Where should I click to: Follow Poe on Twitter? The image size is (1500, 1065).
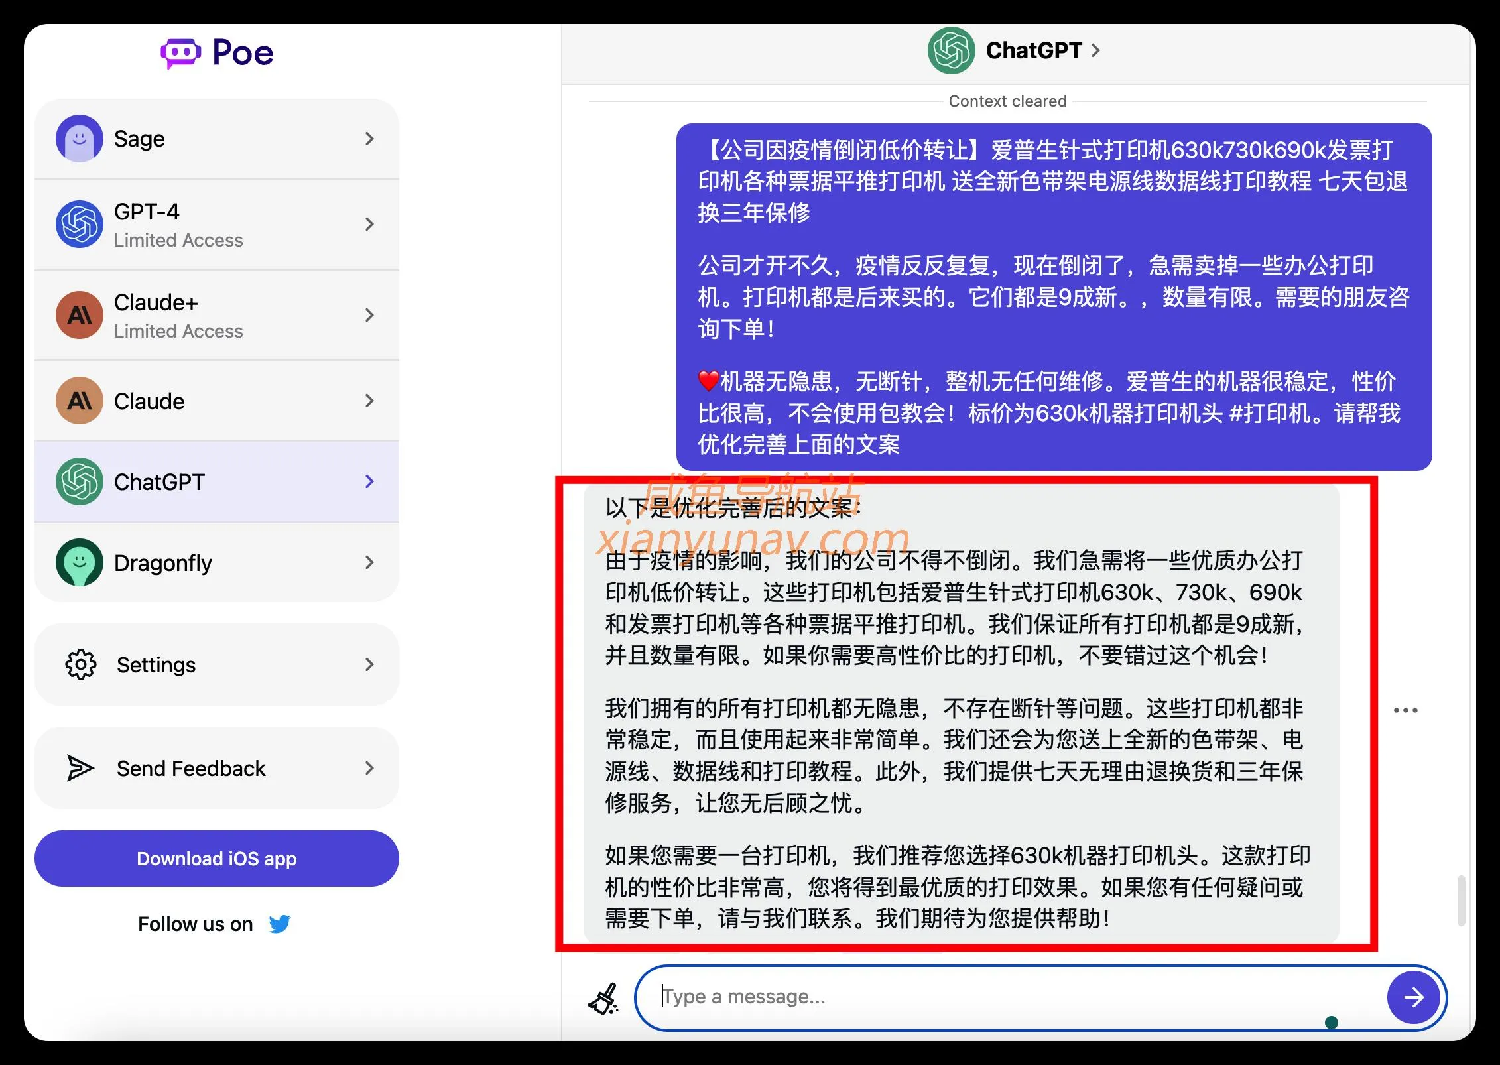(280, 923)
